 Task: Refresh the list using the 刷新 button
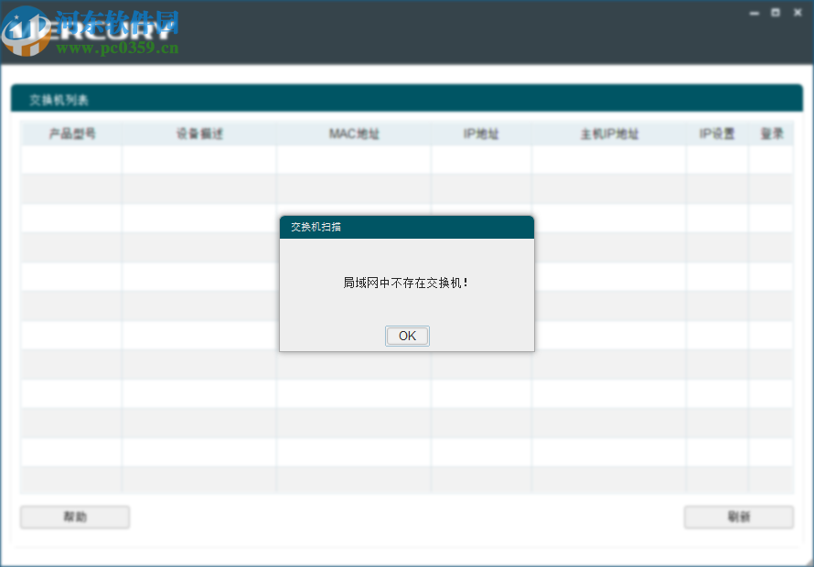coord(739,517)
